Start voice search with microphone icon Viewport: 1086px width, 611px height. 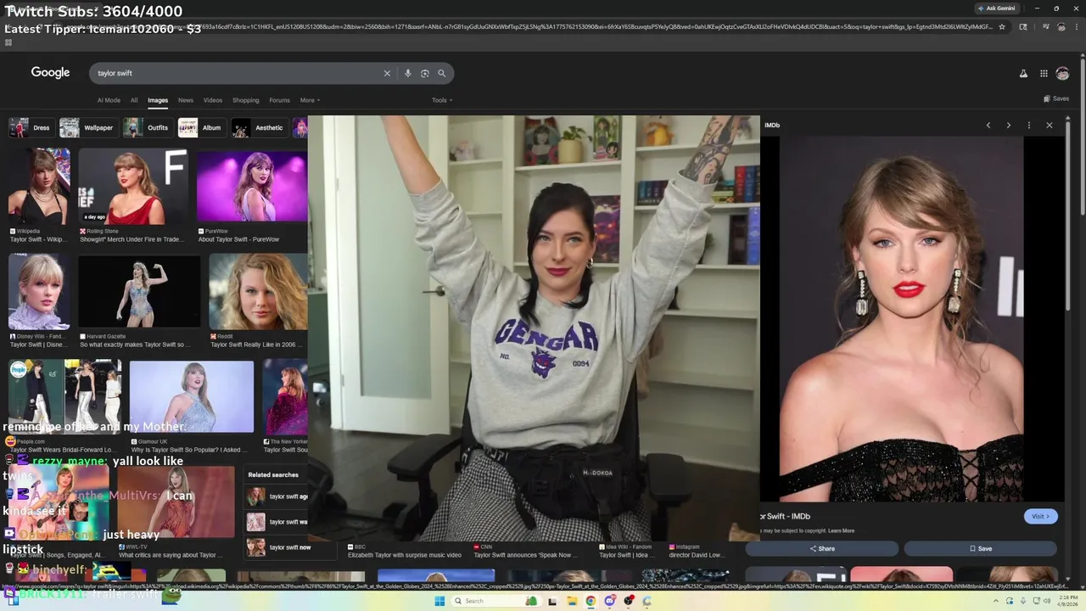[x=408, y=73]
